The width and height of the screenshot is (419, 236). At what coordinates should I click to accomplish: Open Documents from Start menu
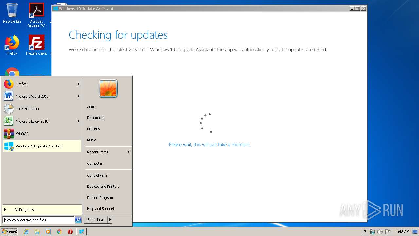[96, 118]
